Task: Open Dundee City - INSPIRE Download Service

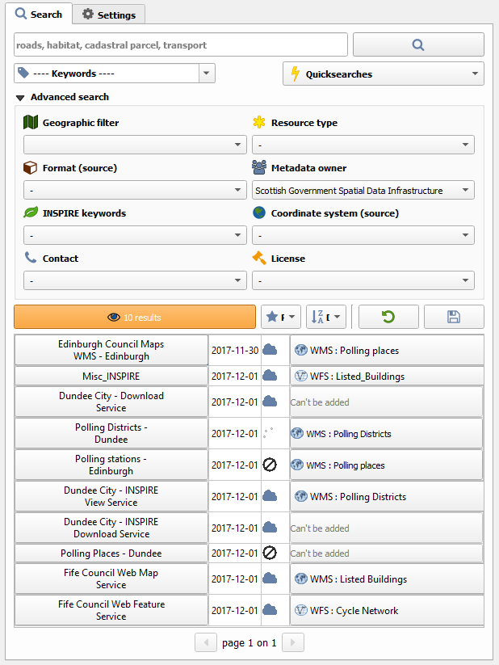Action: click(x=111, y=528)
